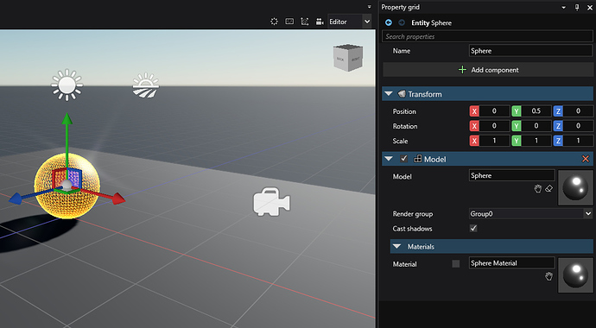Select the directional light sun gizmo
This screenshot has width=596, height=328.
[67, 85]
